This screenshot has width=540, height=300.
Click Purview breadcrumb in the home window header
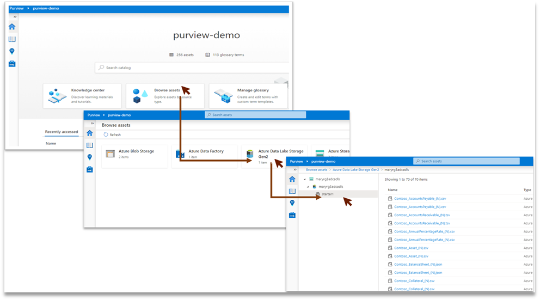point(16,8)
